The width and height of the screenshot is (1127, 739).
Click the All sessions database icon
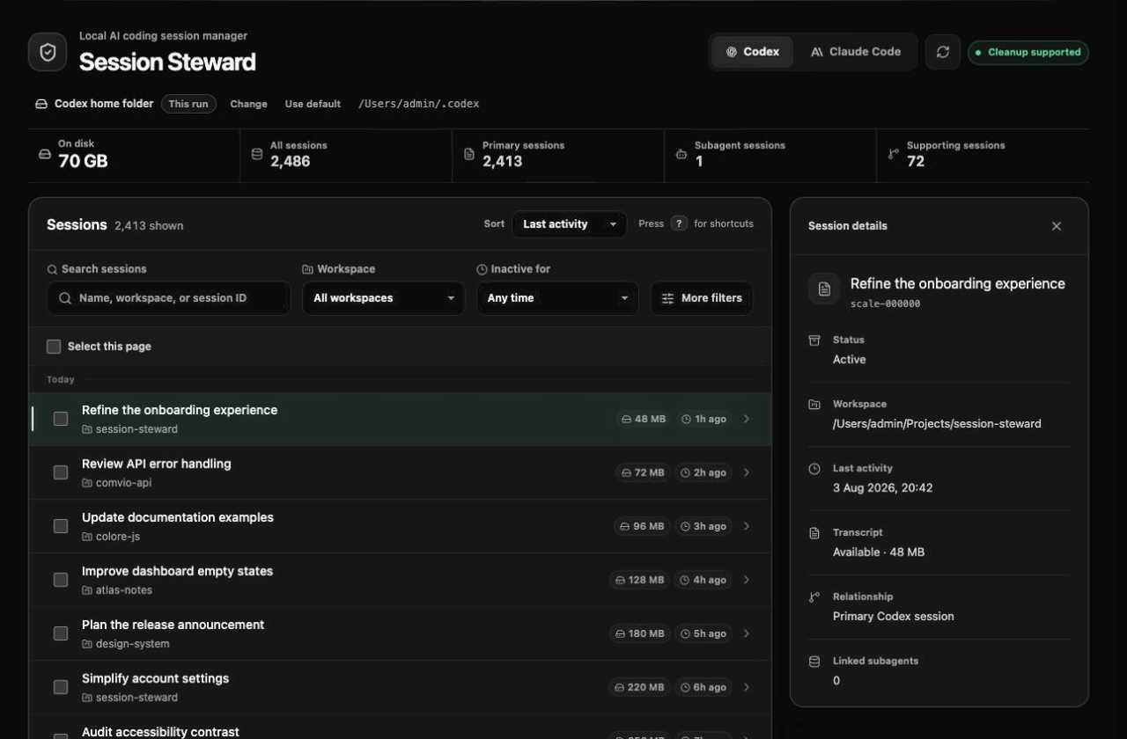pyautogui.click(x=257, y=154)
